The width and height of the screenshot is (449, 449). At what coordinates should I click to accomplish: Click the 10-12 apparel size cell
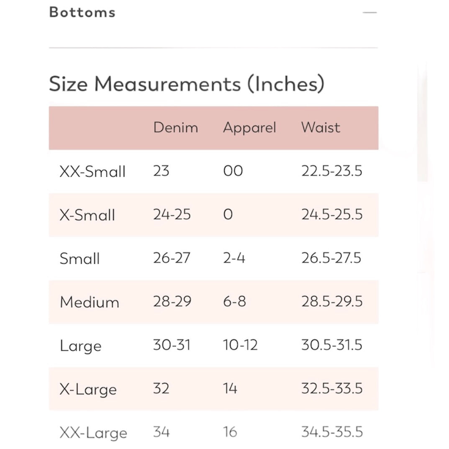coord(240,345)
